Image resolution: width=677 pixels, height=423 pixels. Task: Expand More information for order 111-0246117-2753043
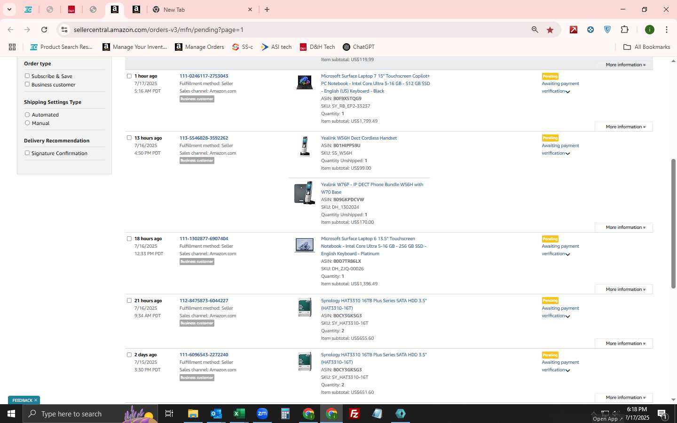(x=624, y=127)
